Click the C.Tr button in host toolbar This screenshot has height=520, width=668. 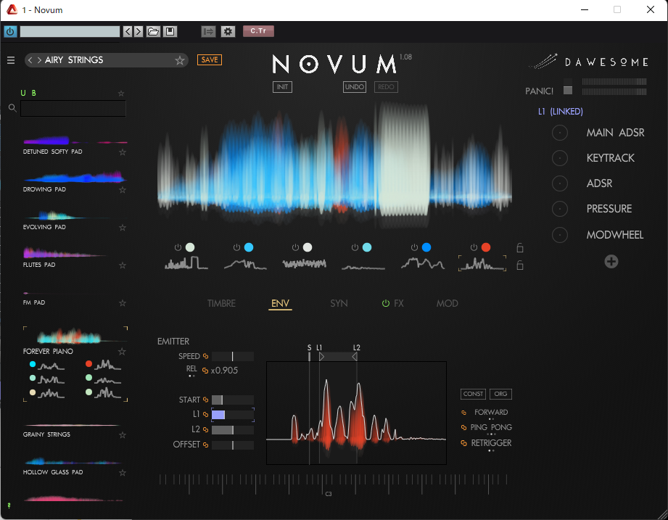pyautogui.click(x=258, y=30)
